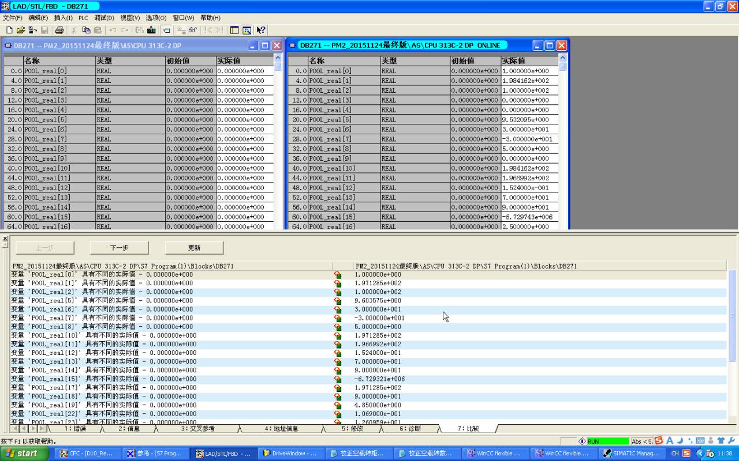Click the Paste toolbar icon
Image resolution: width=739 pixels, height=461 pixels.
(98, 30)
